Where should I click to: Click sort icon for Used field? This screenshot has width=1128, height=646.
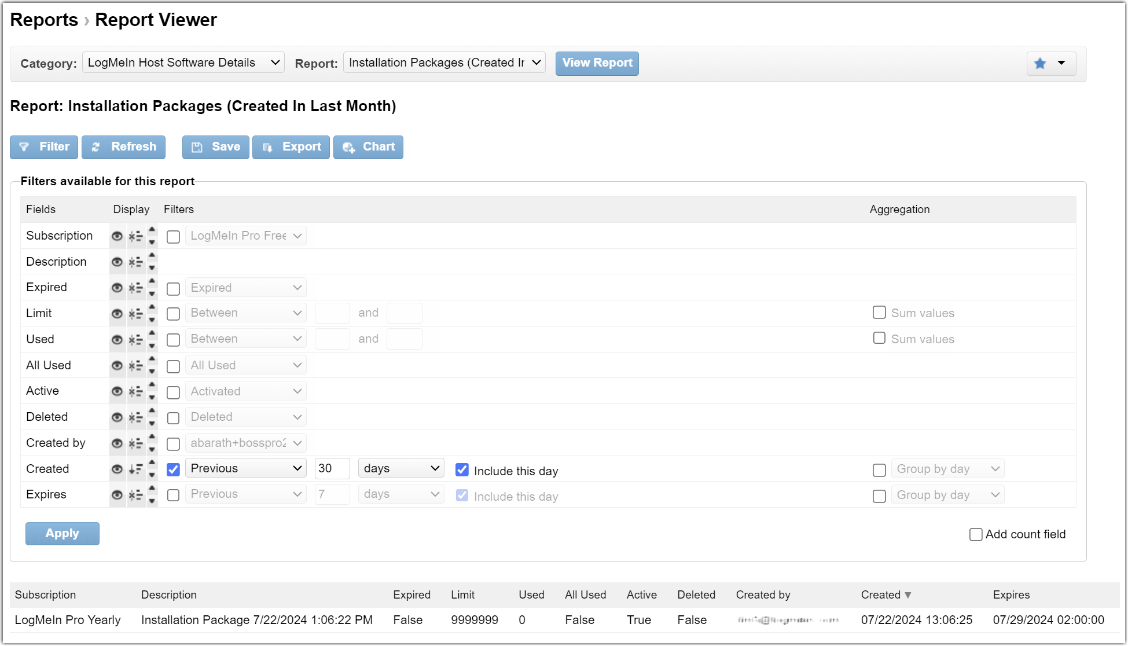tap(135, 340)
